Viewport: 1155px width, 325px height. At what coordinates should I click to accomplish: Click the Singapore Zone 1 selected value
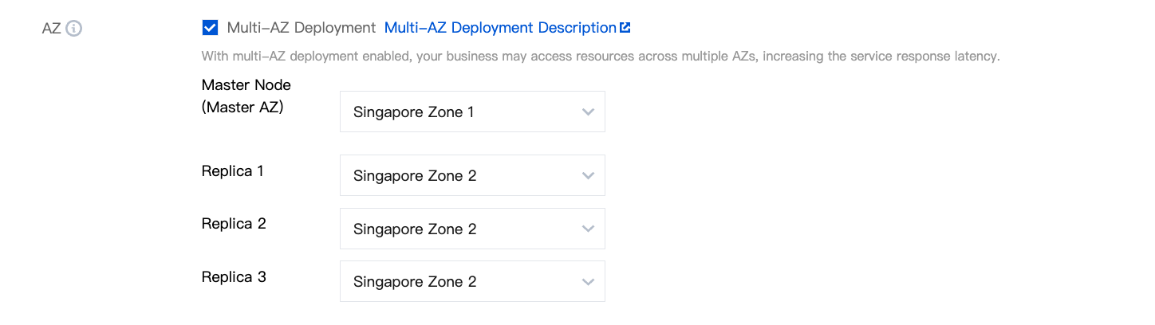coord(413,112)
